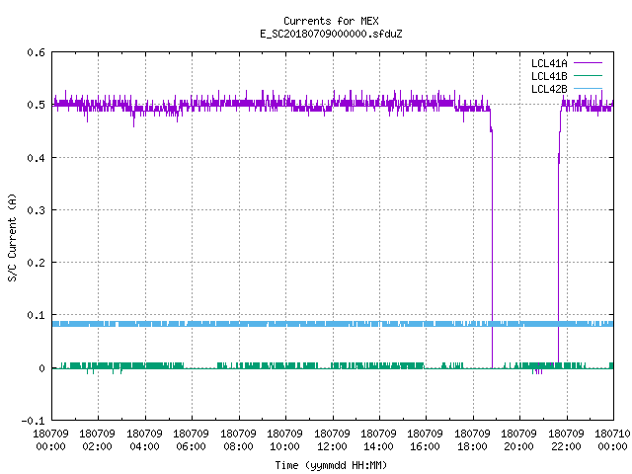Click the x-axis tick '180709 16:00'
The width and height of the screenshot is (632, 474).
(x=426, y=440)
